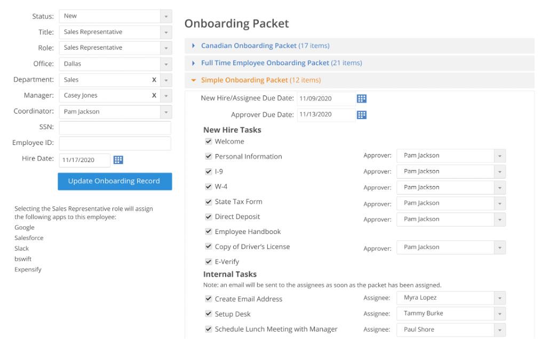The image size is (541, 339).
Task: Uncheck the Welcome task
Action: (x=208, y=141)
